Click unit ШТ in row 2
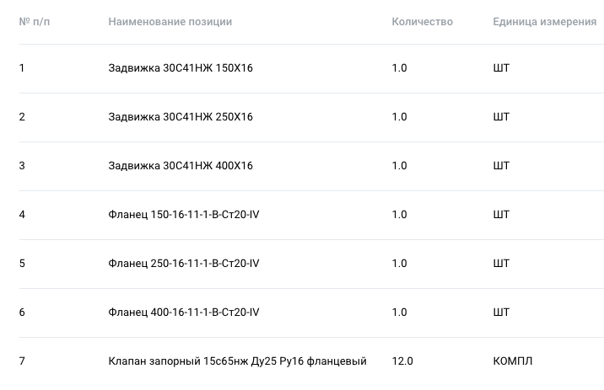This screenshot has width=604, height=390. 501,117
